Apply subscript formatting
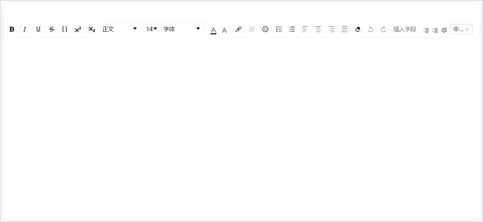 (x=92, y=29)
